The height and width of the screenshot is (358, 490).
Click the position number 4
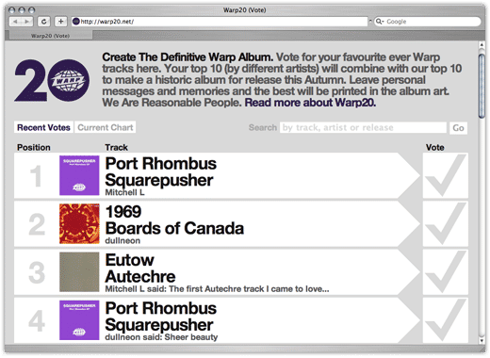click(x=37, y=321)
